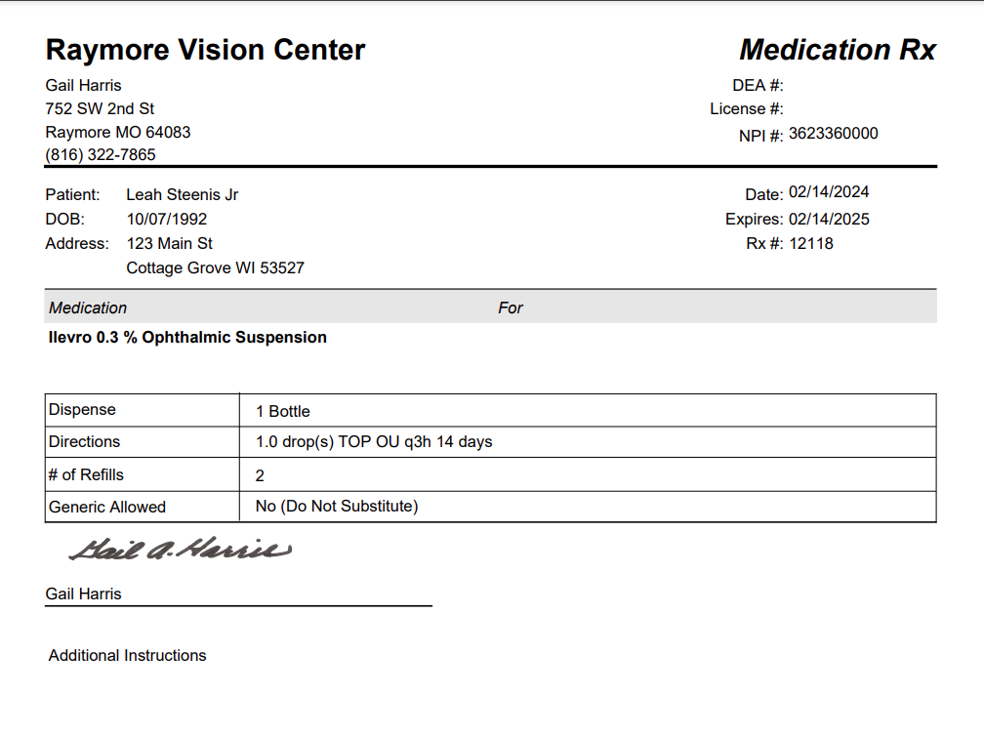
Task: Click the Cottage Grove WI 53527 line
Action: click(x=216, y=268)
